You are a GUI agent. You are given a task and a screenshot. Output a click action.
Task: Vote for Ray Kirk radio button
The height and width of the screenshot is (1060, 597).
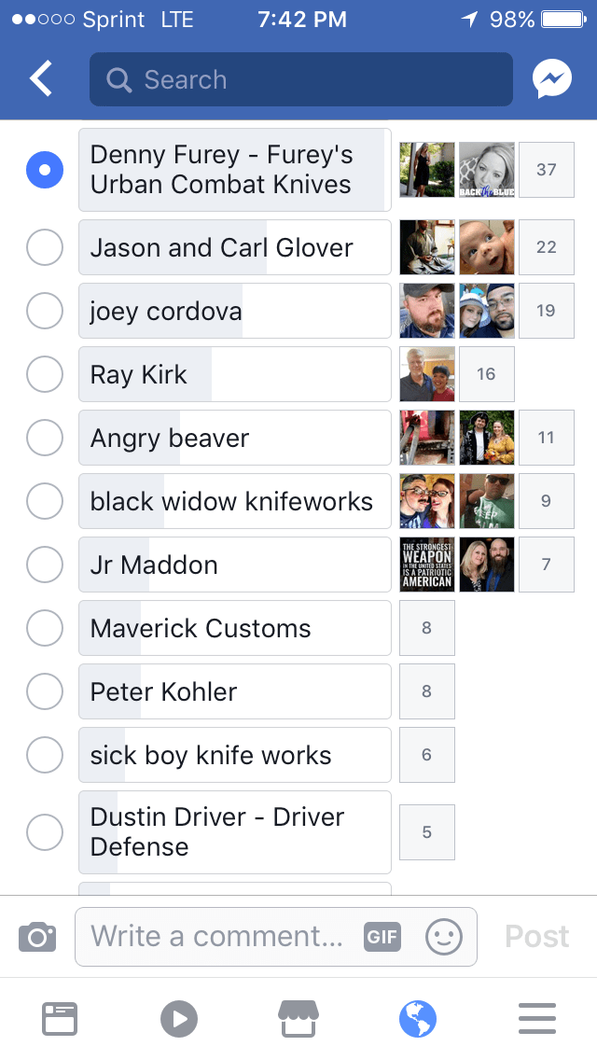click(45, 375)
